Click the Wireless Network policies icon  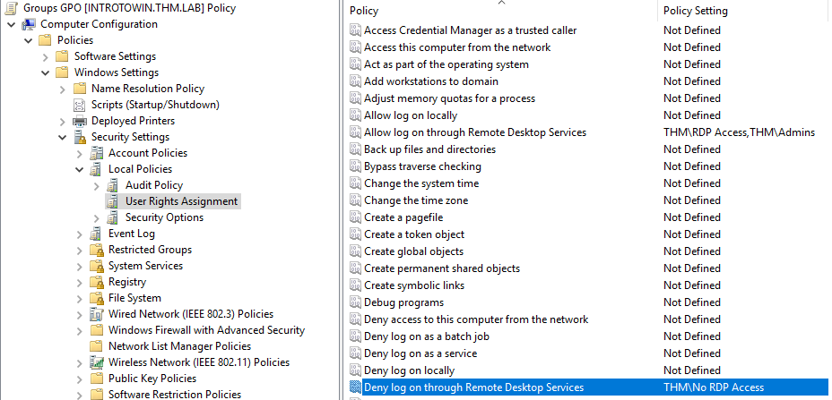[97, 362]
